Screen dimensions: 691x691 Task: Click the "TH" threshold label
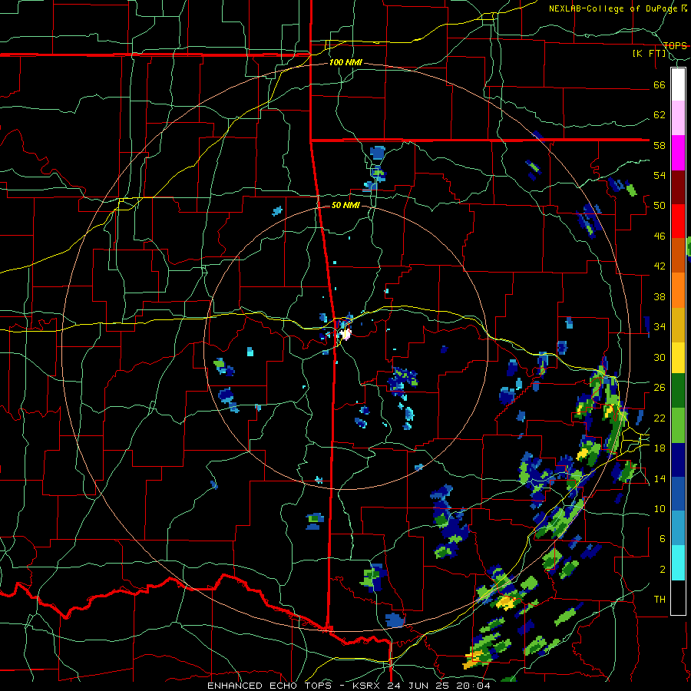click(660, 600)
